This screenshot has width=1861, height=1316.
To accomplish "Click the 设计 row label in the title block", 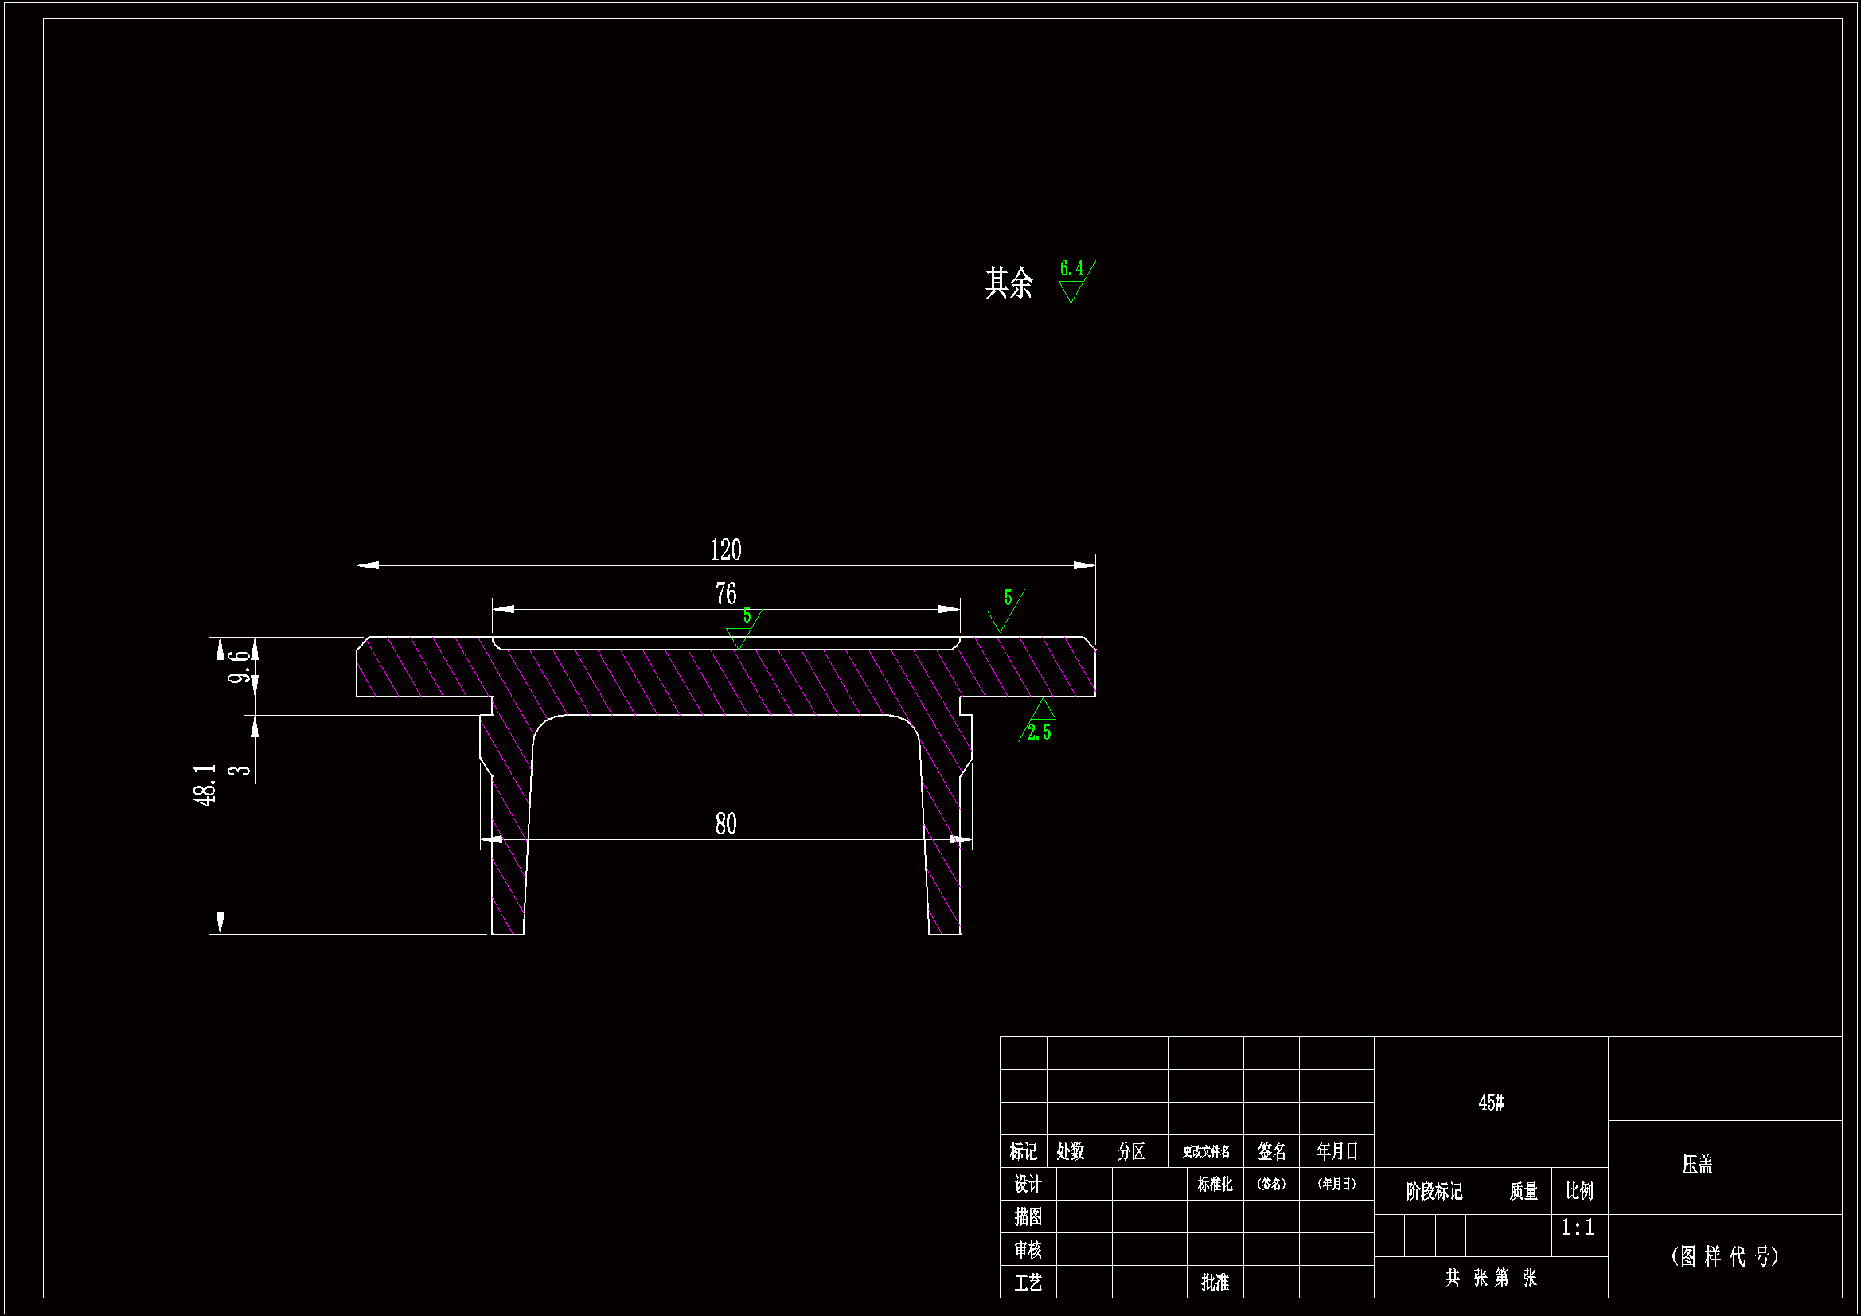I will 1028,1185.
